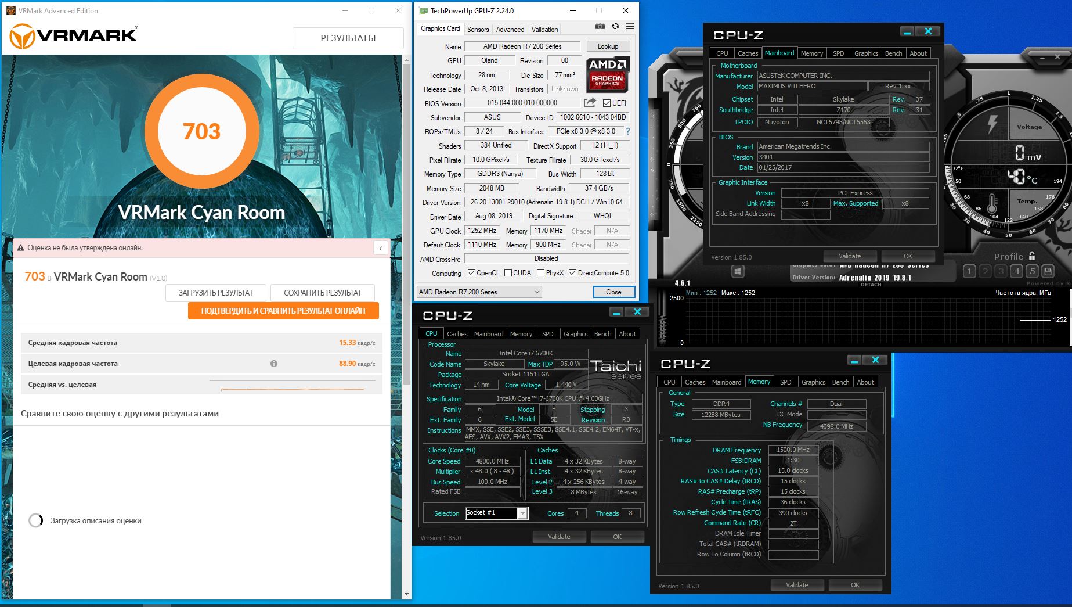The height and width of the screenshot is (607, 1072).
Task: Open GPU-Z hamburger menu
Action: tap(630, 27)
